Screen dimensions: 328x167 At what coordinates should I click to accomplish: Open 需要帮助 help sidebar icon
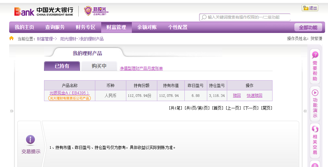(x=315, y=66)
